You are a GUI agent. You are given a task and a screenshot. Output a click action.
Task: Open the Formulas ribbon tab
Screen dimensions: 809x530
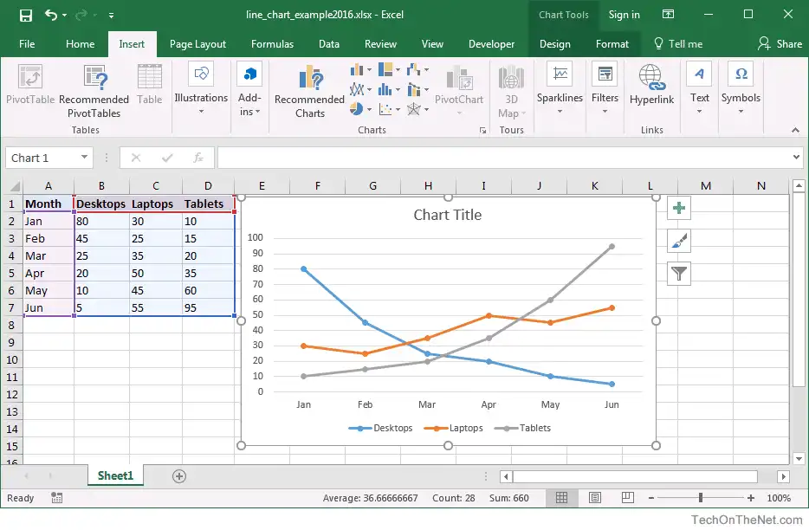click(x=272, y=44)
